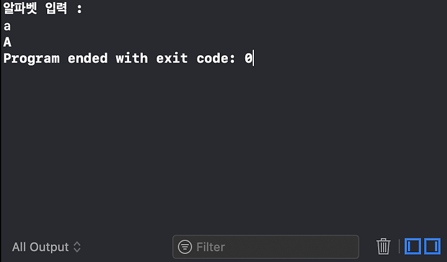Screen dimensions: 447x262
Task: Toggle the right console pane button
Action: point(432,246)
